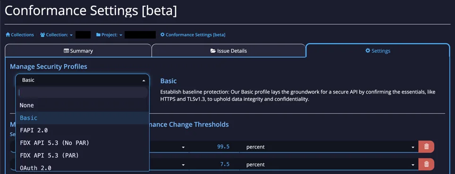Image resolution: width=455 pixels, height=174 pixels.
Task: Collapse the Basic security profile dropdown
Action: coord(83,80)
